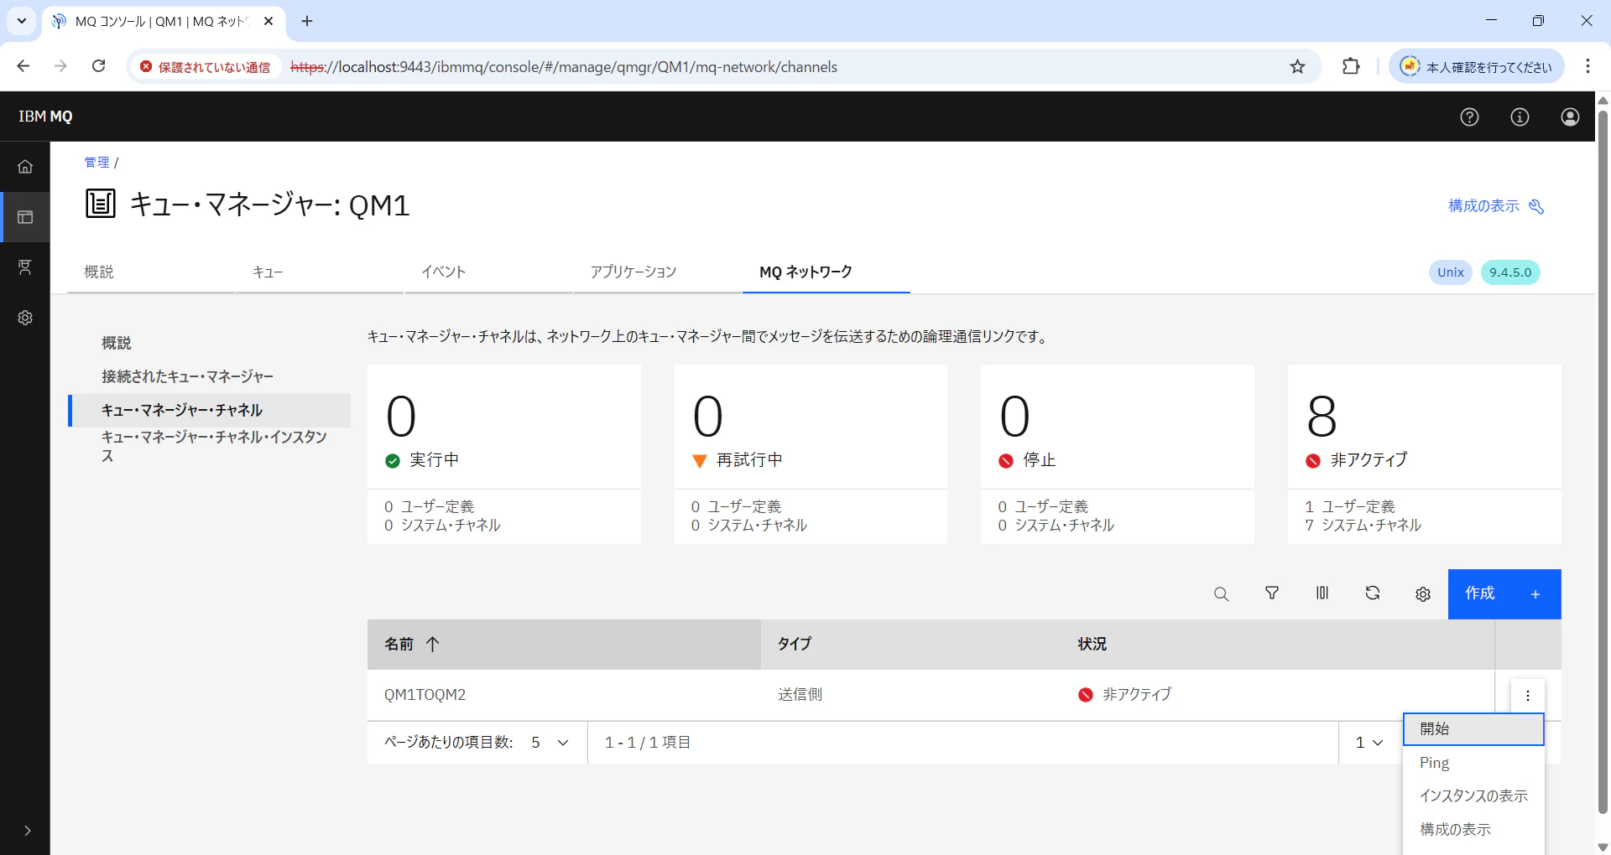Viewport: 1611px width, 855px height.
Task: Open the help question mark icon
Action: pyautogui.click(x=1469, y=117)
